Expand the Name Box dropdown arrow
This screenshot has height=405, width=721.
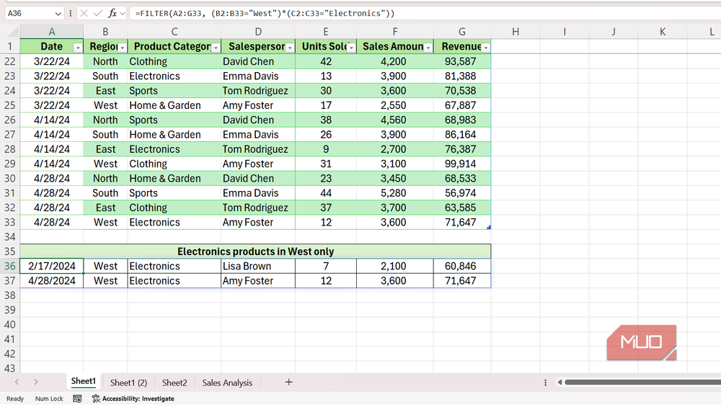pyautogui.click(x=58, y=13)
